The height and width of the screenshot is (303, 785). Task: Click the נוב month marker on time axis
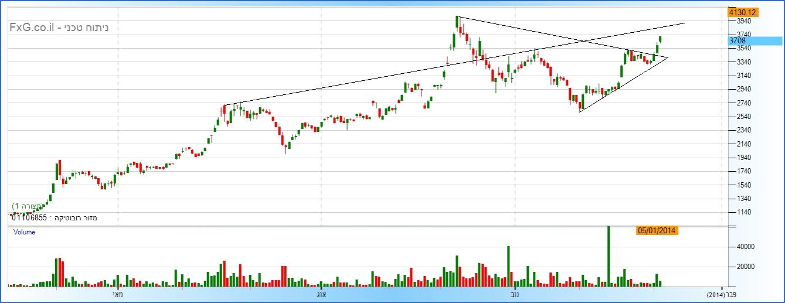pos(514,294)
